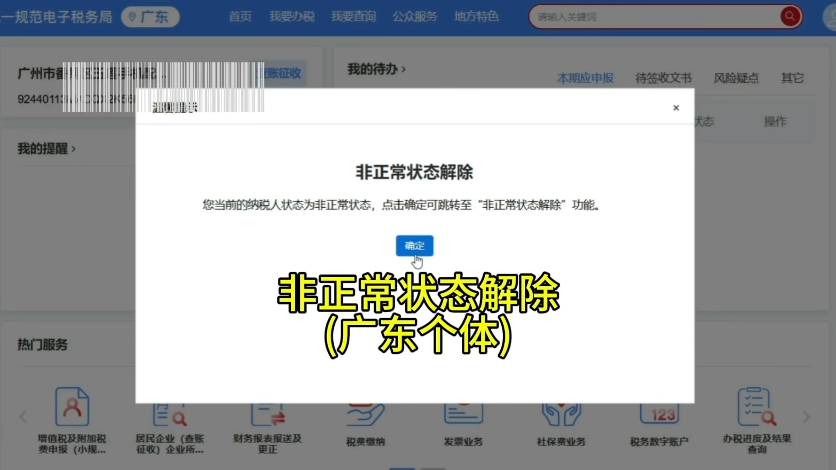Screen dimensions: 836x470
Task: Open the 地方特色 menu
Action: [x=476, y=16]
